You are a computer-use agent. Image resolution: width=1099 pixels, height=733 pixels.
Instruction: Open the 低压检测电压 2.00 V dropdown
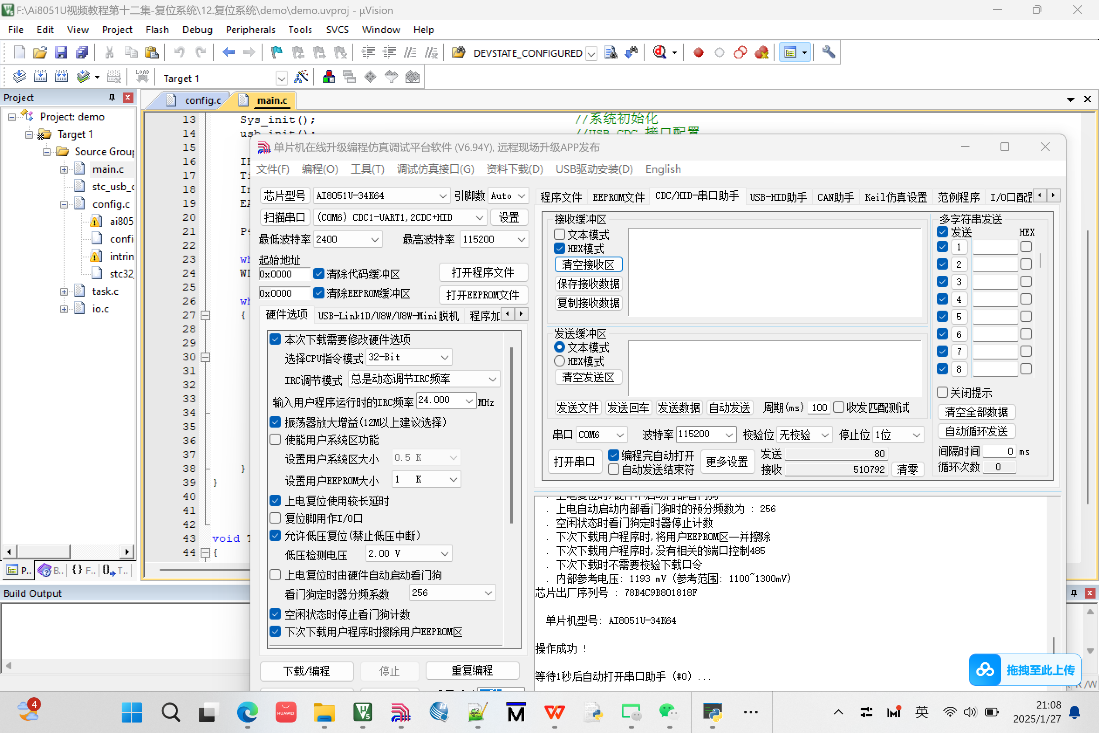[409, 554]
